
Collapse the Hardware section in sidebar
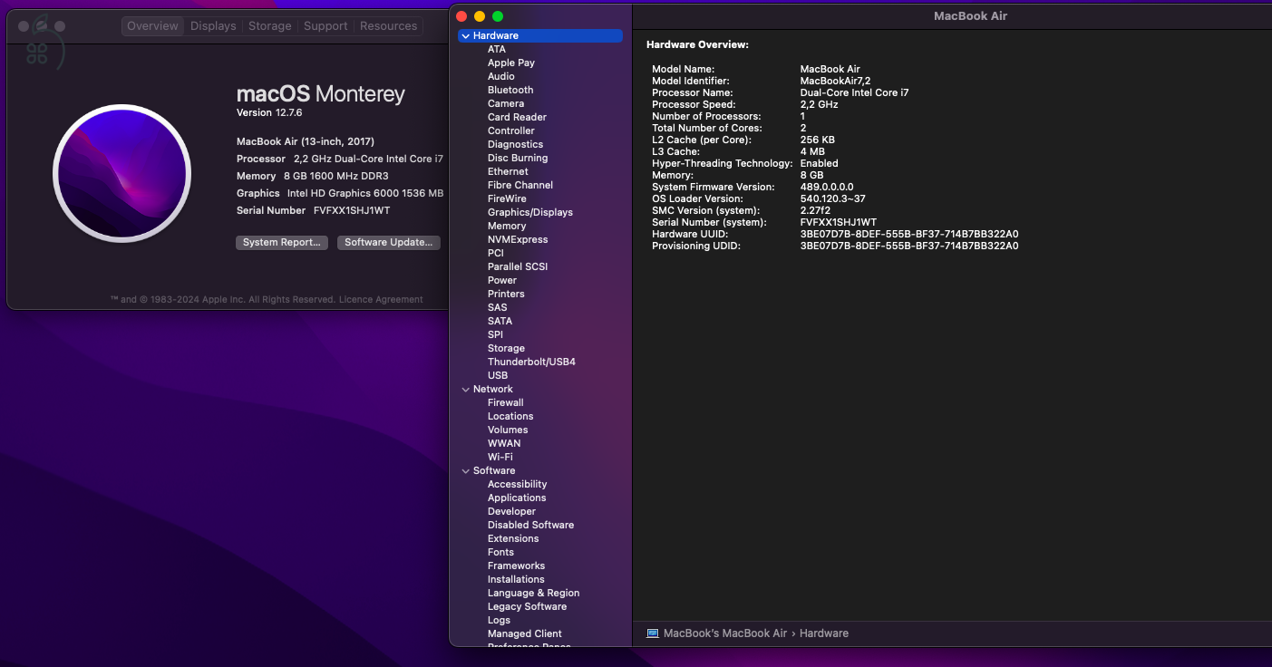click(x=465, y=36)
